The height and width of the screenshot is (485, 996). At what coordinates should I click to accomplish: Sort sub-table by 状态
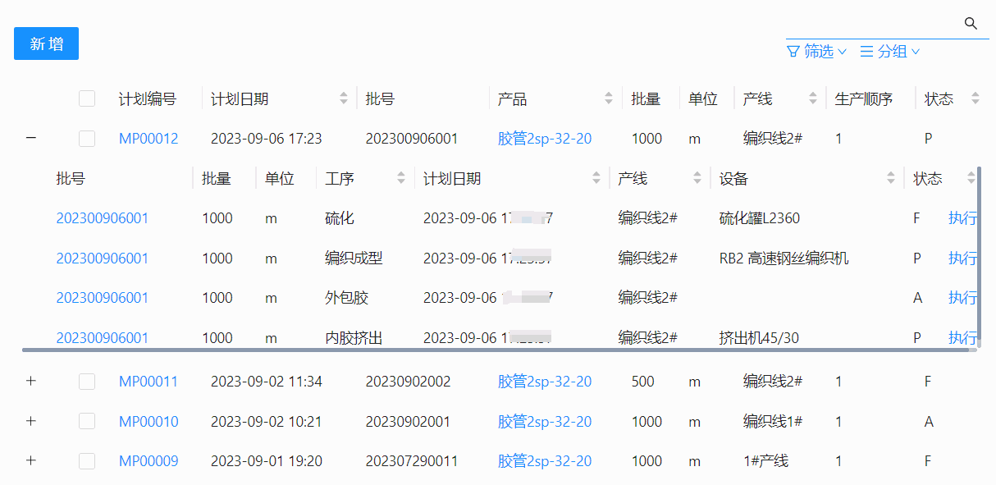point(971,178)
